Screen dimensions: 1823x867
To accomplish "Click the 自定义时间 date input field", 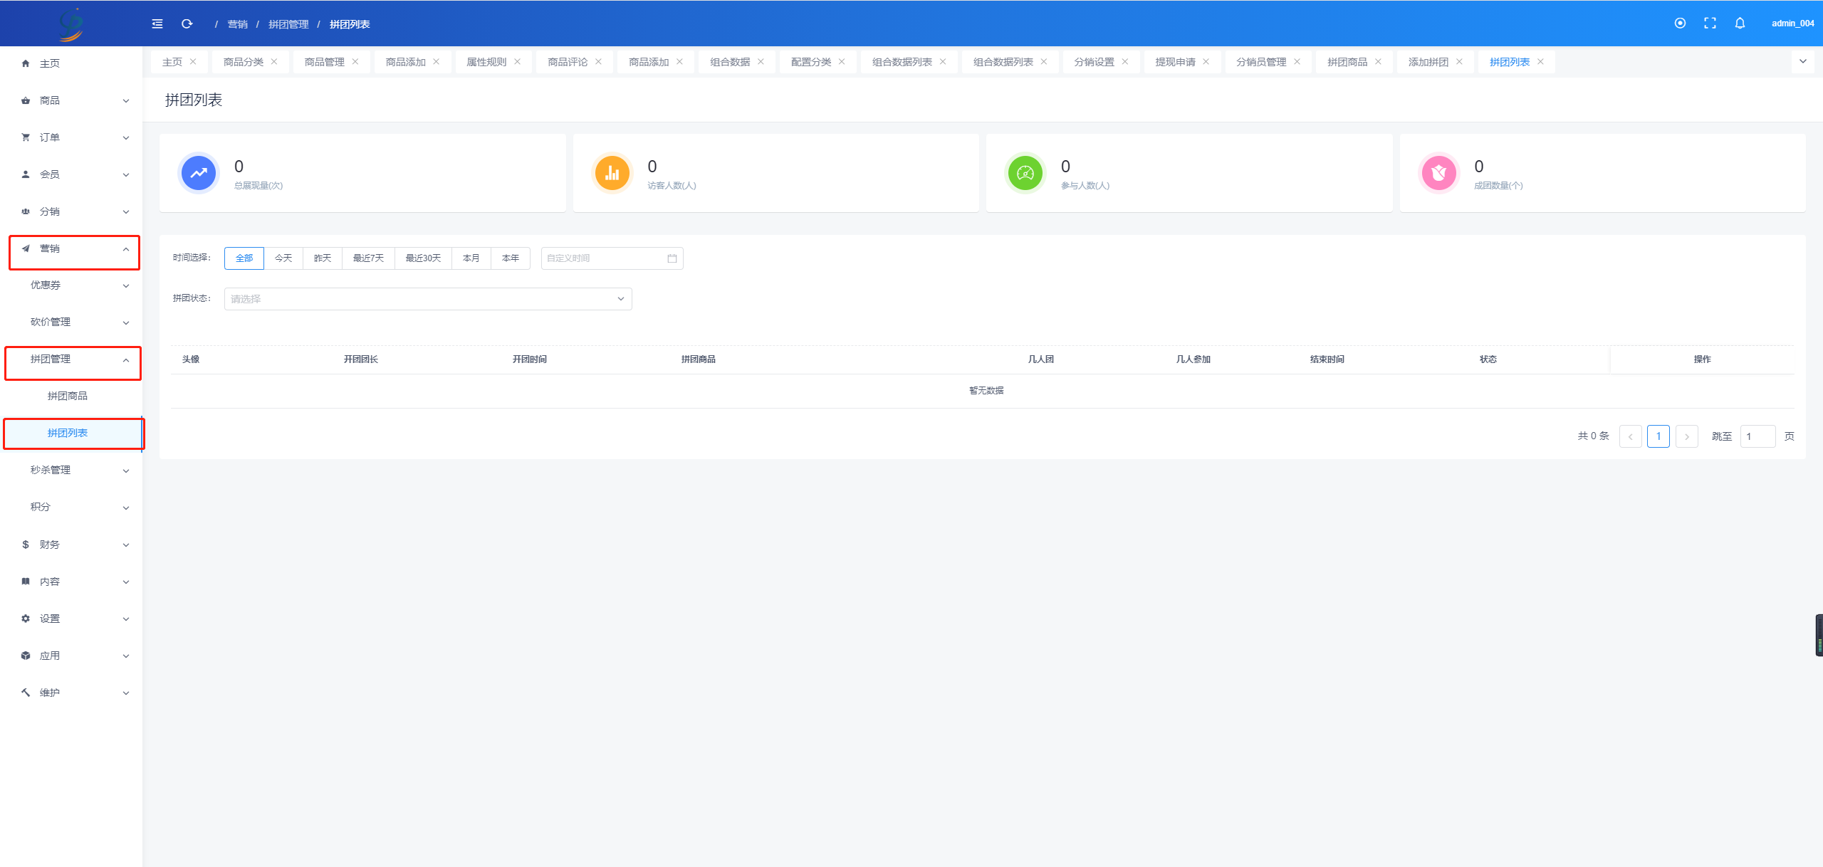I will point(612,258).
